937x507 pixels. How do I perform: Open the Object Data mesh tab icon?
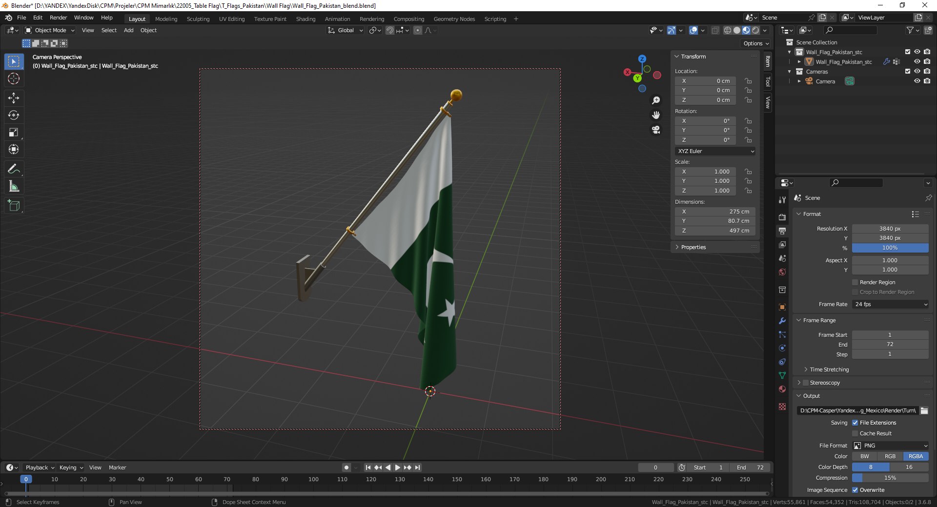point(782,375)
